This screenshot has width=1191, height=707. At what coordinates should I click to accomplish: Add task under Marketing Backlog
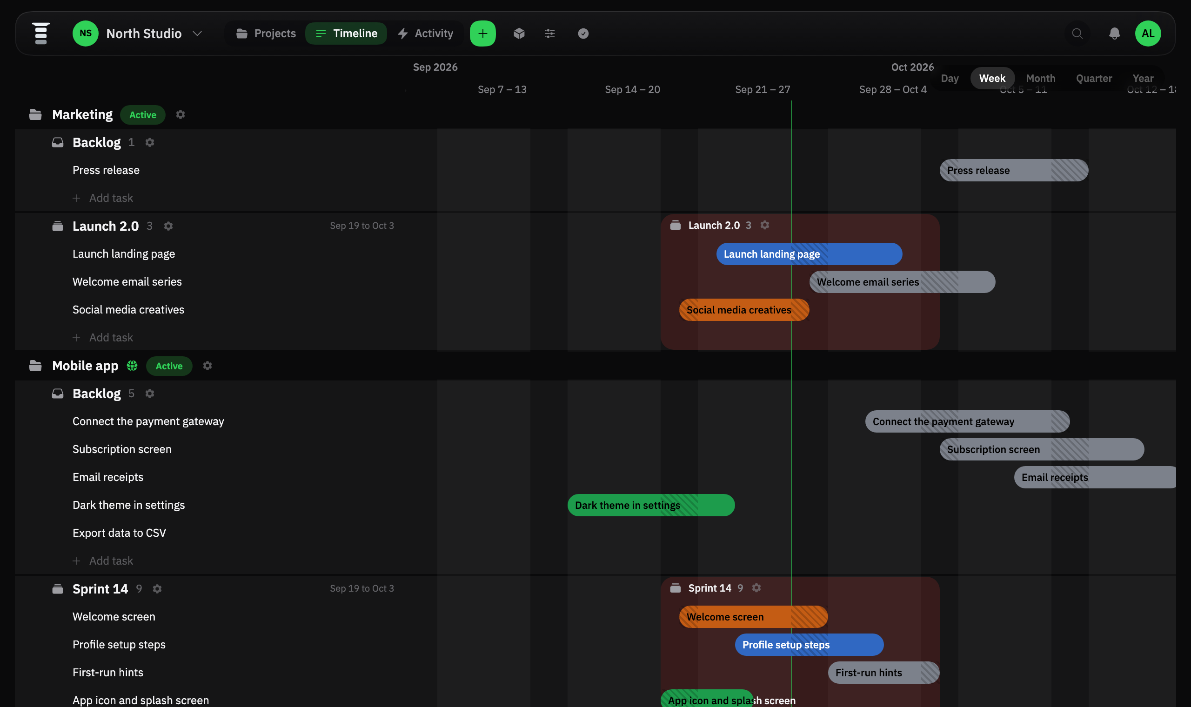point(103,198)
